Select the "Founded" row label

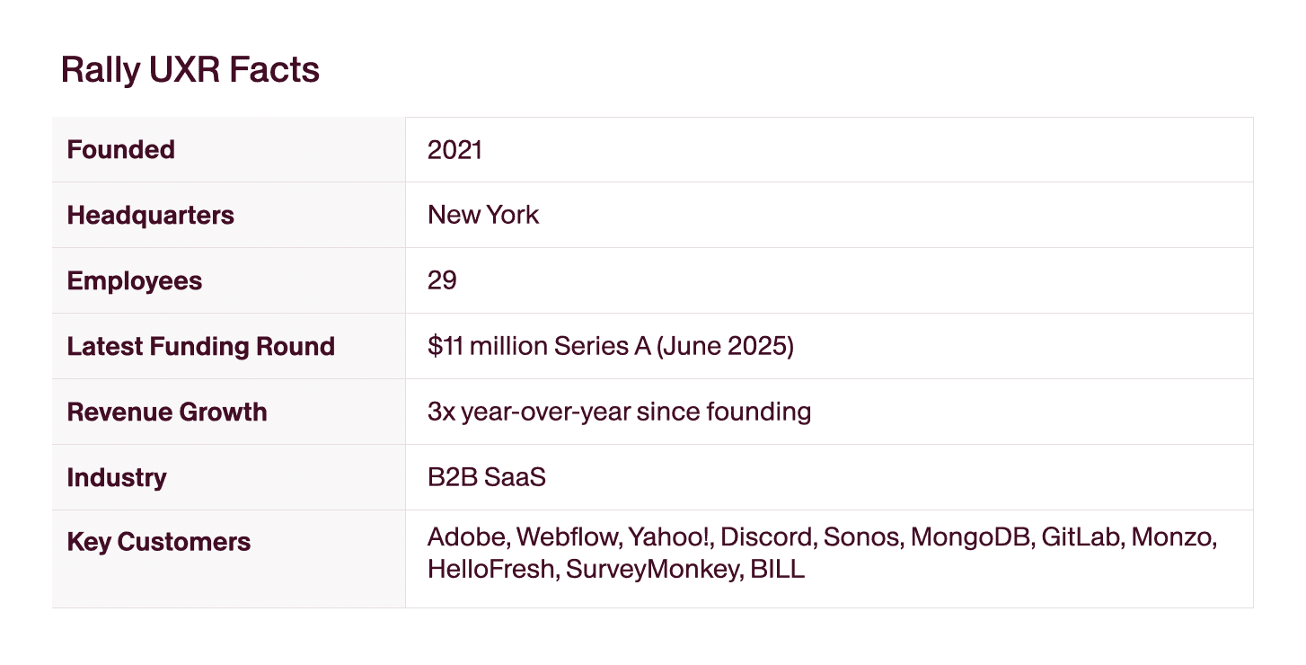pyautogui.click(x=121, y=149)
